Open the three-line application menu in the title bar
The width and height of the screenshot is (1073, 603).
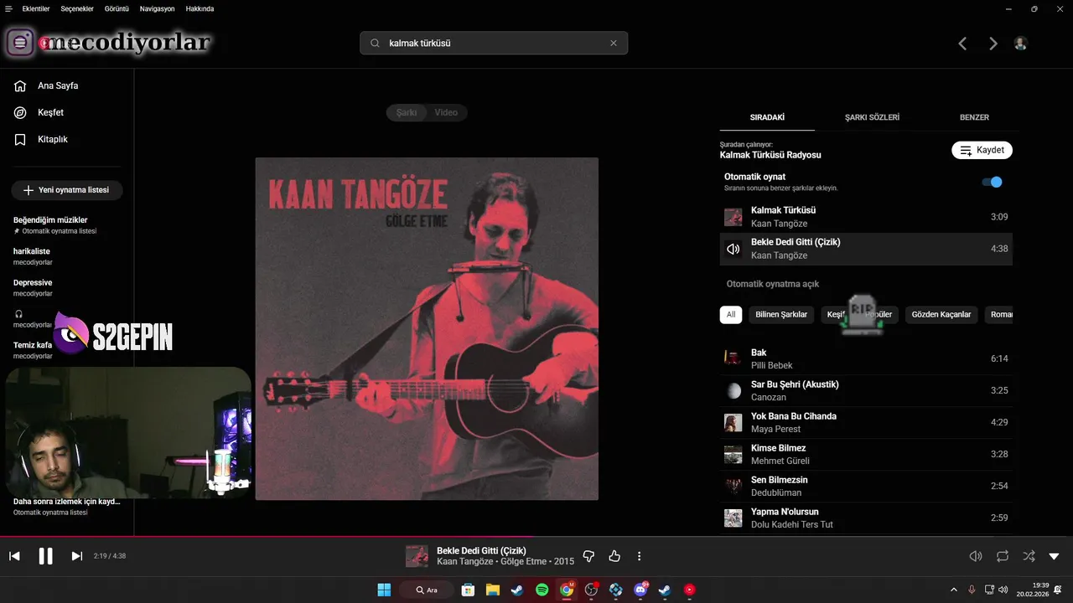click(x=8, y=8)
